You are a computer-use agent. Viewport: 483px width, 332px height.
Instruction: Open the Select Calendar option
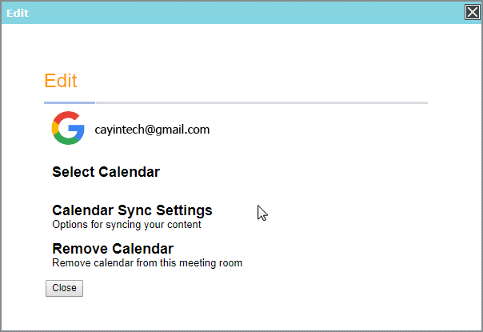(x=106, y=172)
